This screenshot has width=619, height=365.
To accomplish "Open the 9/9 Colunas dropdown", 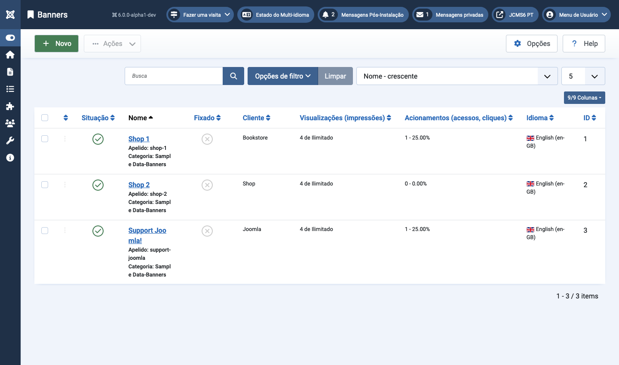I will coord(584,98).
